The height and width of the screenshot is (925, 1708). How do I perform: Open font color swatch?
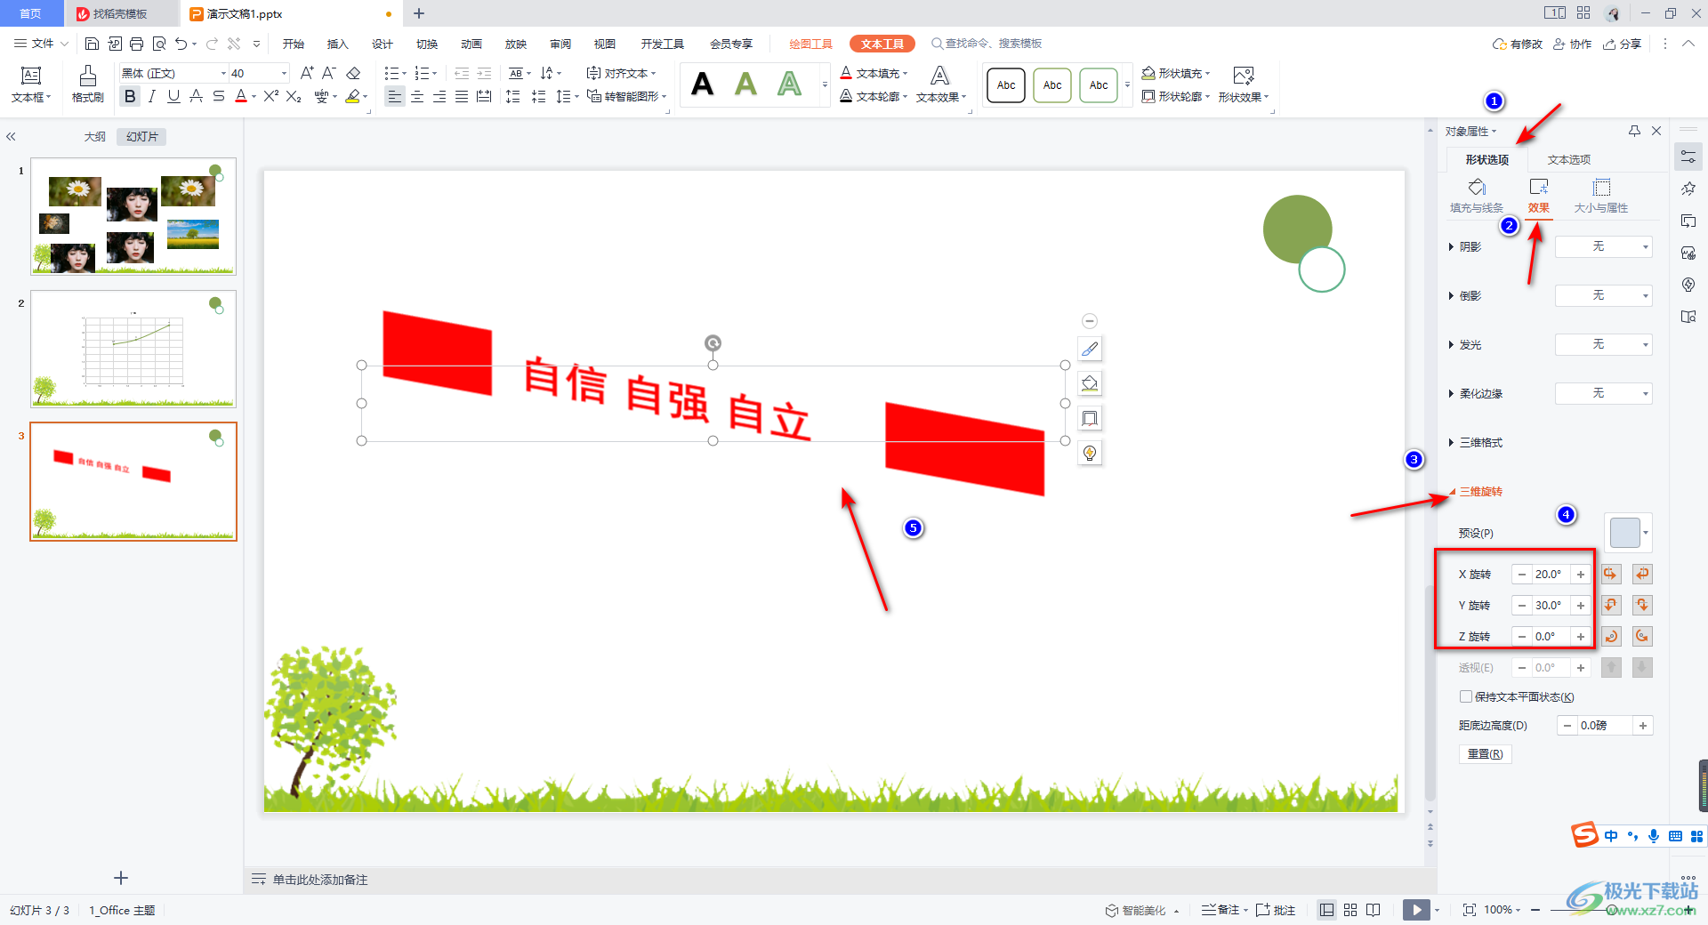pyautogui.click(x=241, y=96)
